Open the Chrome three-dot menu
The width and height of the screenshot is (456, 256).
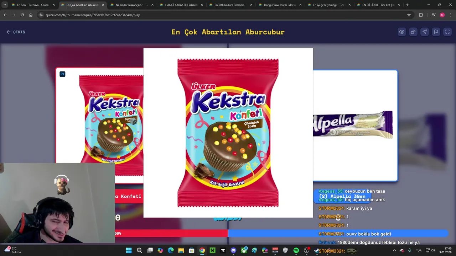coord(451,15)
